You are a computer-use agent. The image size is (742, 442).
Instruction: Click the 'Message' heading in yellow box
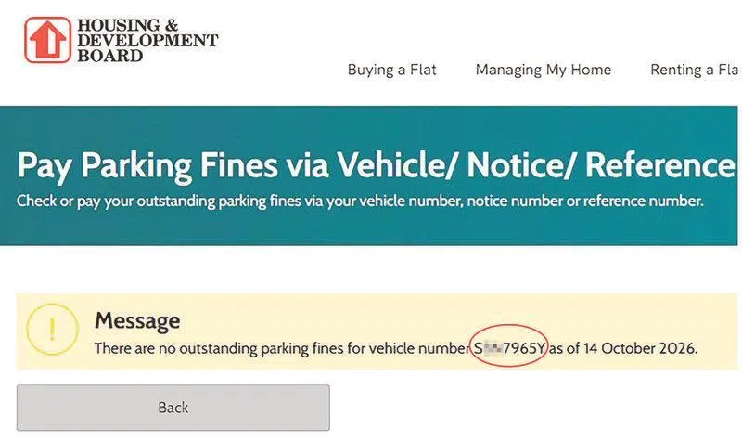(137, 320)
